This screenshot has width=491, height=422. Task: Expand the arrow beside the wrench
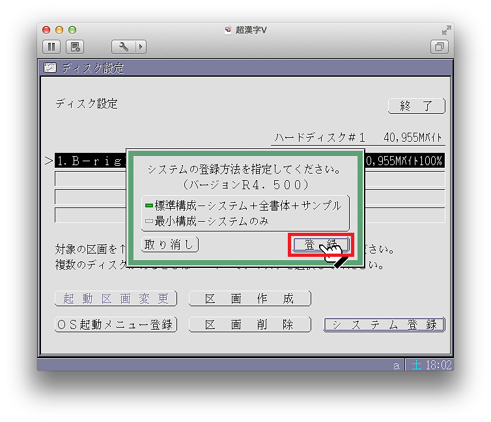pyautogui.click(x=139, y=47)
